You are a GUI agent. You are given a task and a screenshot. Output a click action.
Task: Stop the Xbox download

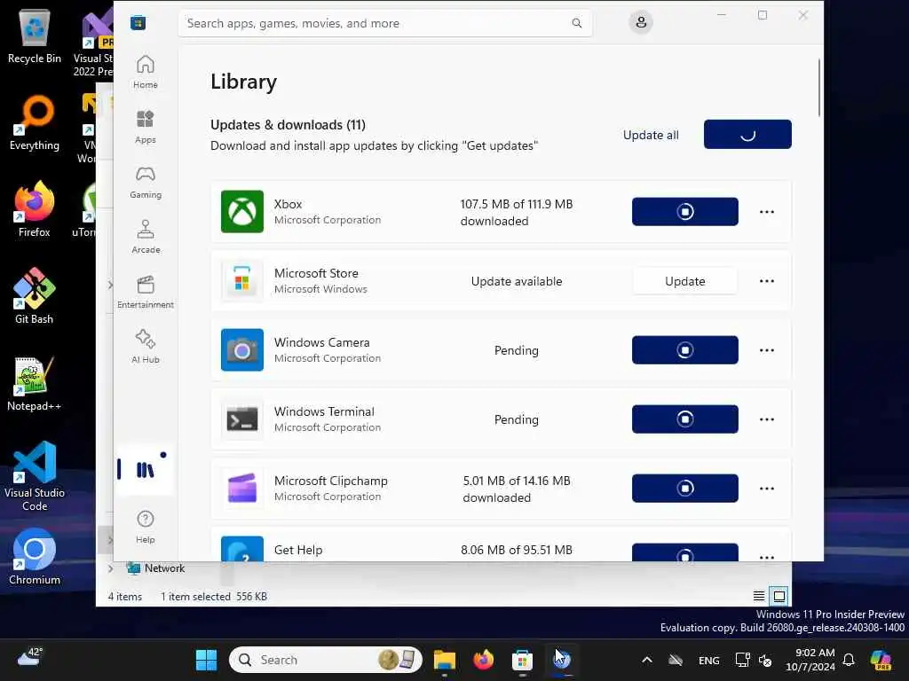tap(684, 211)
